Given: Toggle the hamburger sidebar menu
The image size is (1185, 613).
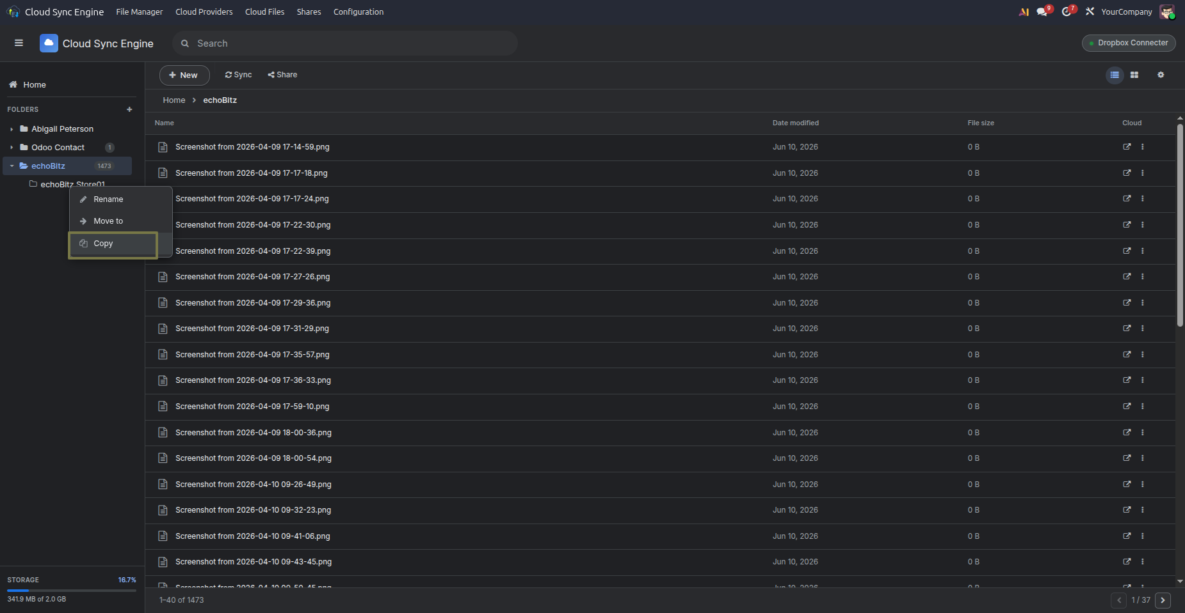Looking at the screenshot, I should pos(19,43).
